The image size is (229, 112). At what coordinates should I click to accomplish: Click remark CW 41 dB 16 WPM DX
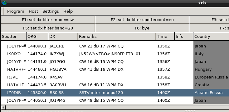pyautogui.click(x=101, y=69)
